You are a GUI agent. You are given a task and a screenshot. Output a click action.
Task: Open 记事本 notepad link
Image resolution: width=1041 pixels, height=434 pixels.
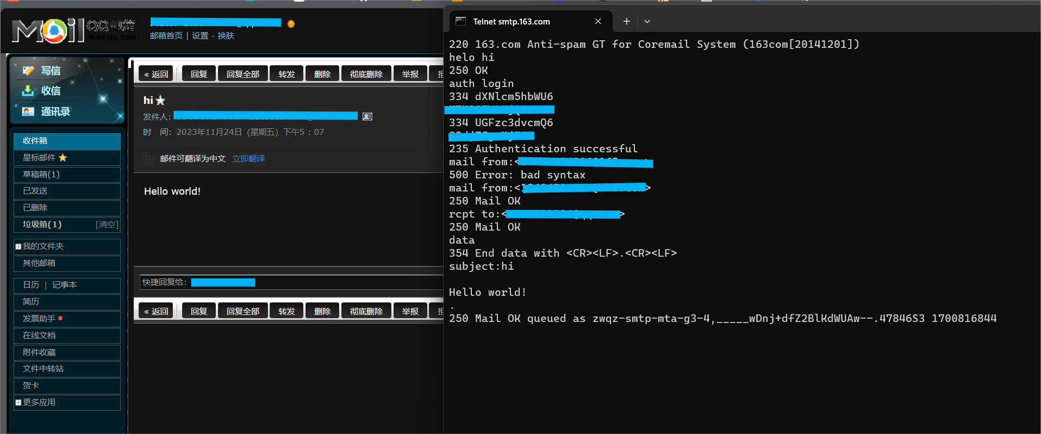pos(64,285)
